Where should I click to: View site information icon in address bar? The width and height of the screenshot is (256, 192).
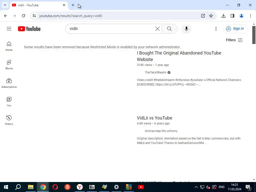pyautogui.click(x=34, y=16)
